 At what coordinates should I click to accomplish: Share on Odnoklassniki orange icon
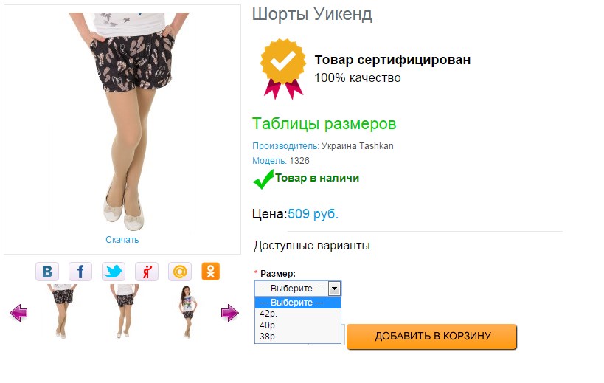[x=211, y=272]
